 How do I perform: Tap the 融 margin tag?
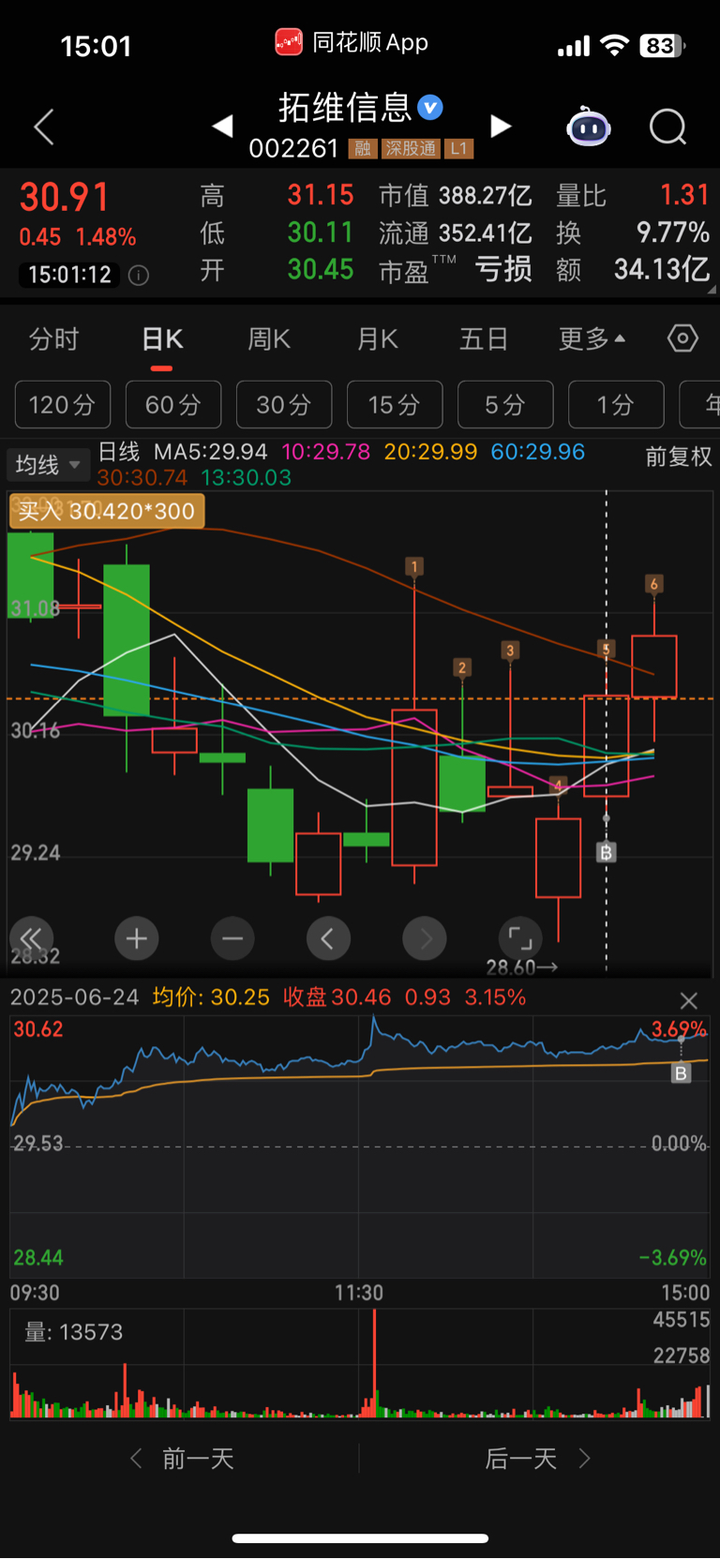[x=362, y=149]
